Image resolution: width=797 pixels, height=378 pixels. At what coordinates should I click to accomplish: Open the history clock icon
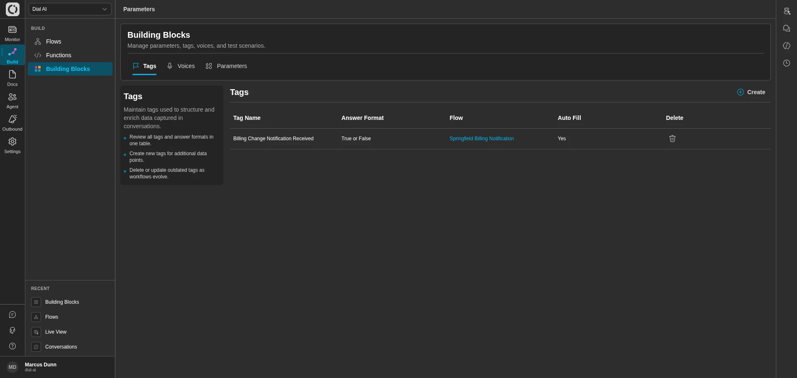click(787, 63)
